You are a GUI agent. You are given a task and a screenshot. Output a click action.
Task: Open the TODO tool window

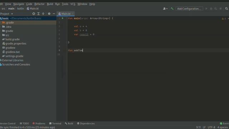(x=24, y=124)
